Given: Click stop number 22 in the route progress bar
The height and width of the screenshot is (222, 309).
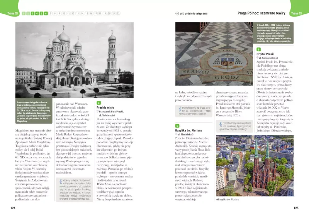Looking at the screenshot, I should pos(118,13).
